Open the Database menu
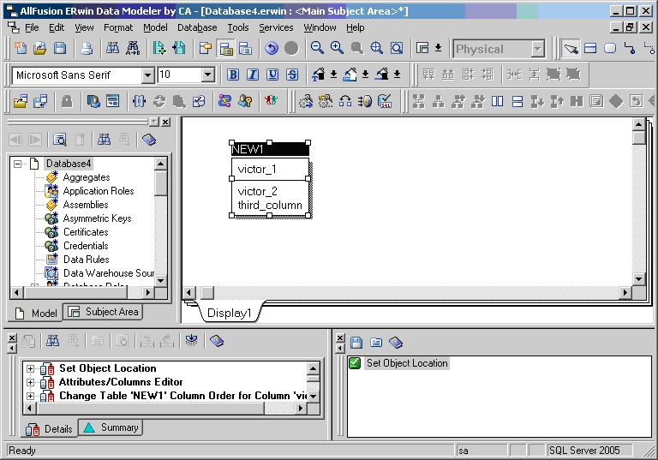658x460 pixels. click(197, 27)
